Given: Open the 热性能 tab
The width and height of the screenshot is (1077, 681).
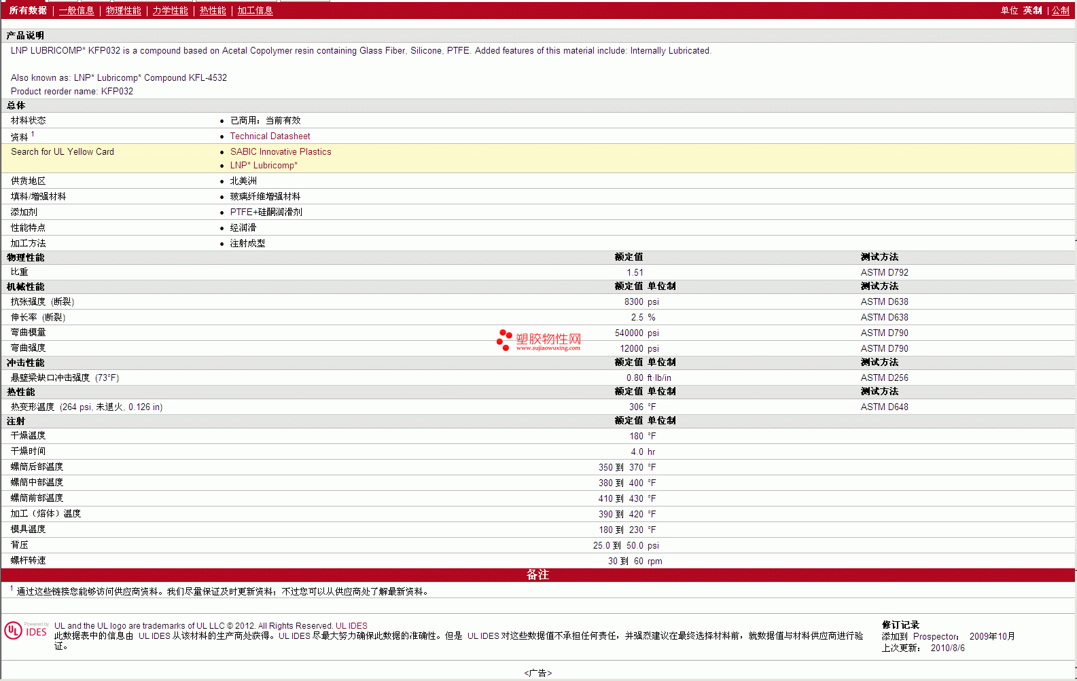Looking at the screenshot, I should coord(213,11).
